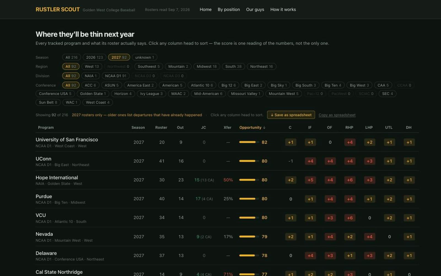
Task: Sort by the Opportunity column
Action: [x=252, y=128]
